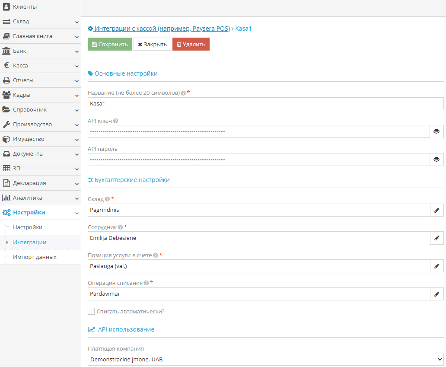Follow Интеграции с кассой breadcrumb link
The width and height of the screenshot is (446, 367).
pyautogui.click(x=162, y=29)
